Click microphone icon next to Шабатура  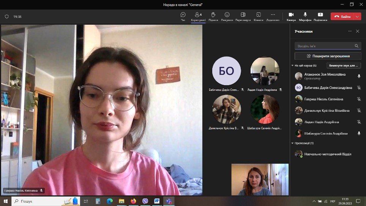pos(359,133)
